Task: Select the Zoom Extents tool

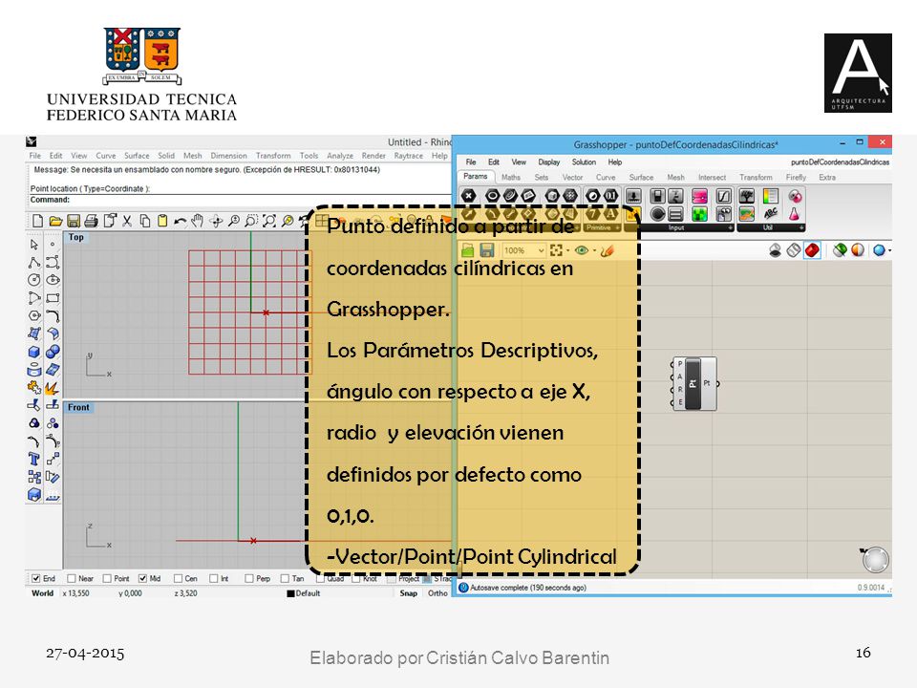Action: (269, 221)
